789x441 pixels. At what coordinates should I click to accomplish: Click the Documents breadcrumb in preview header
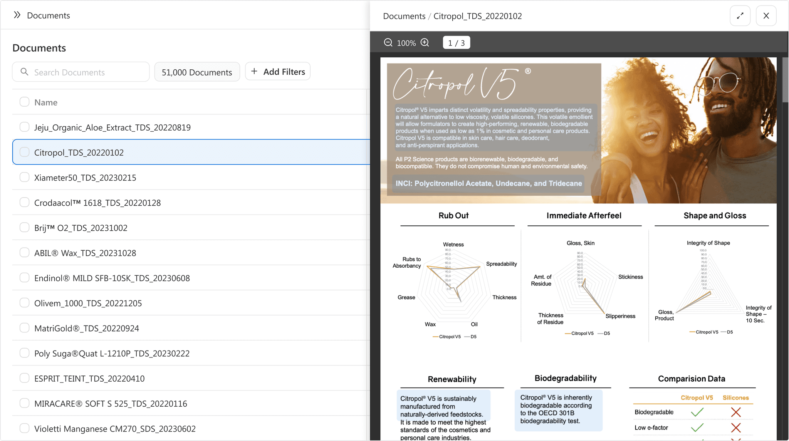pos(404,16)
